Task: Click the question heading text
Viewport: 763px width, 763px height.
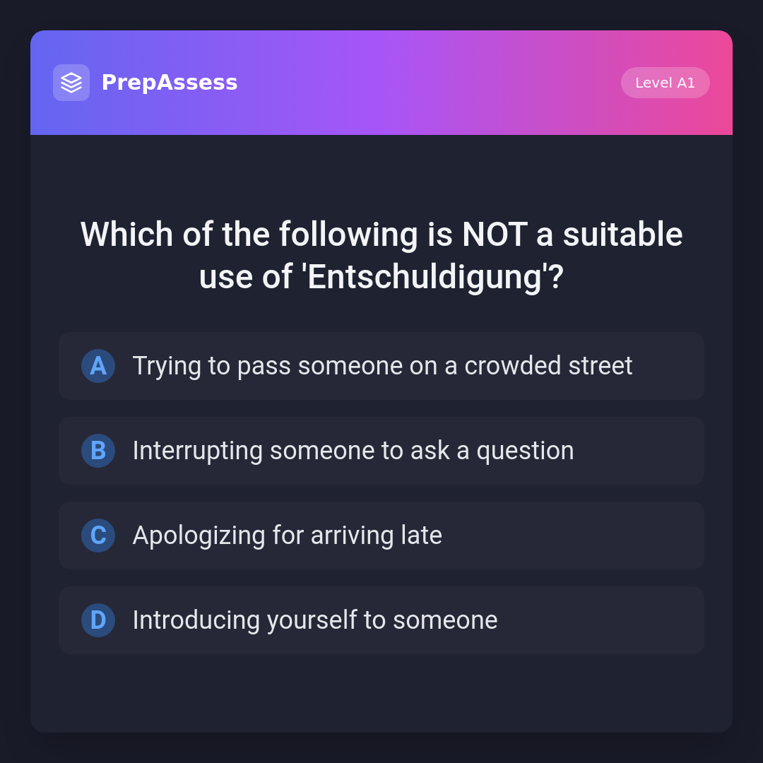Action: (381, 255)
